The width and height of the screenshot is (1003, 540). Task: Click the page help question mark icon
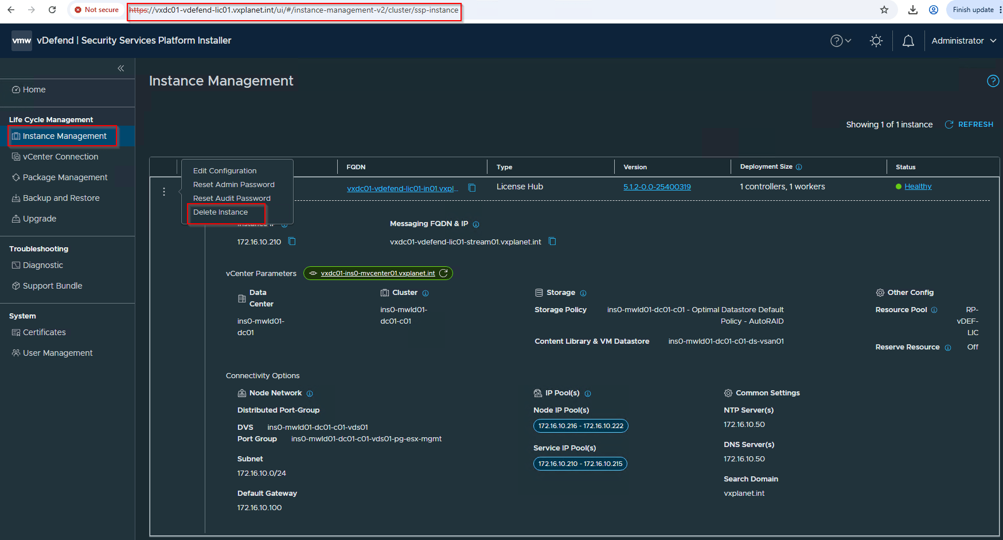coord(993,81)
